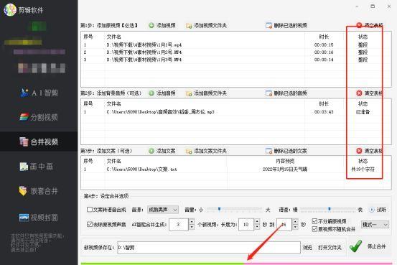Decrease the AI智能合并生成 video count

click(x=192, y=227)
